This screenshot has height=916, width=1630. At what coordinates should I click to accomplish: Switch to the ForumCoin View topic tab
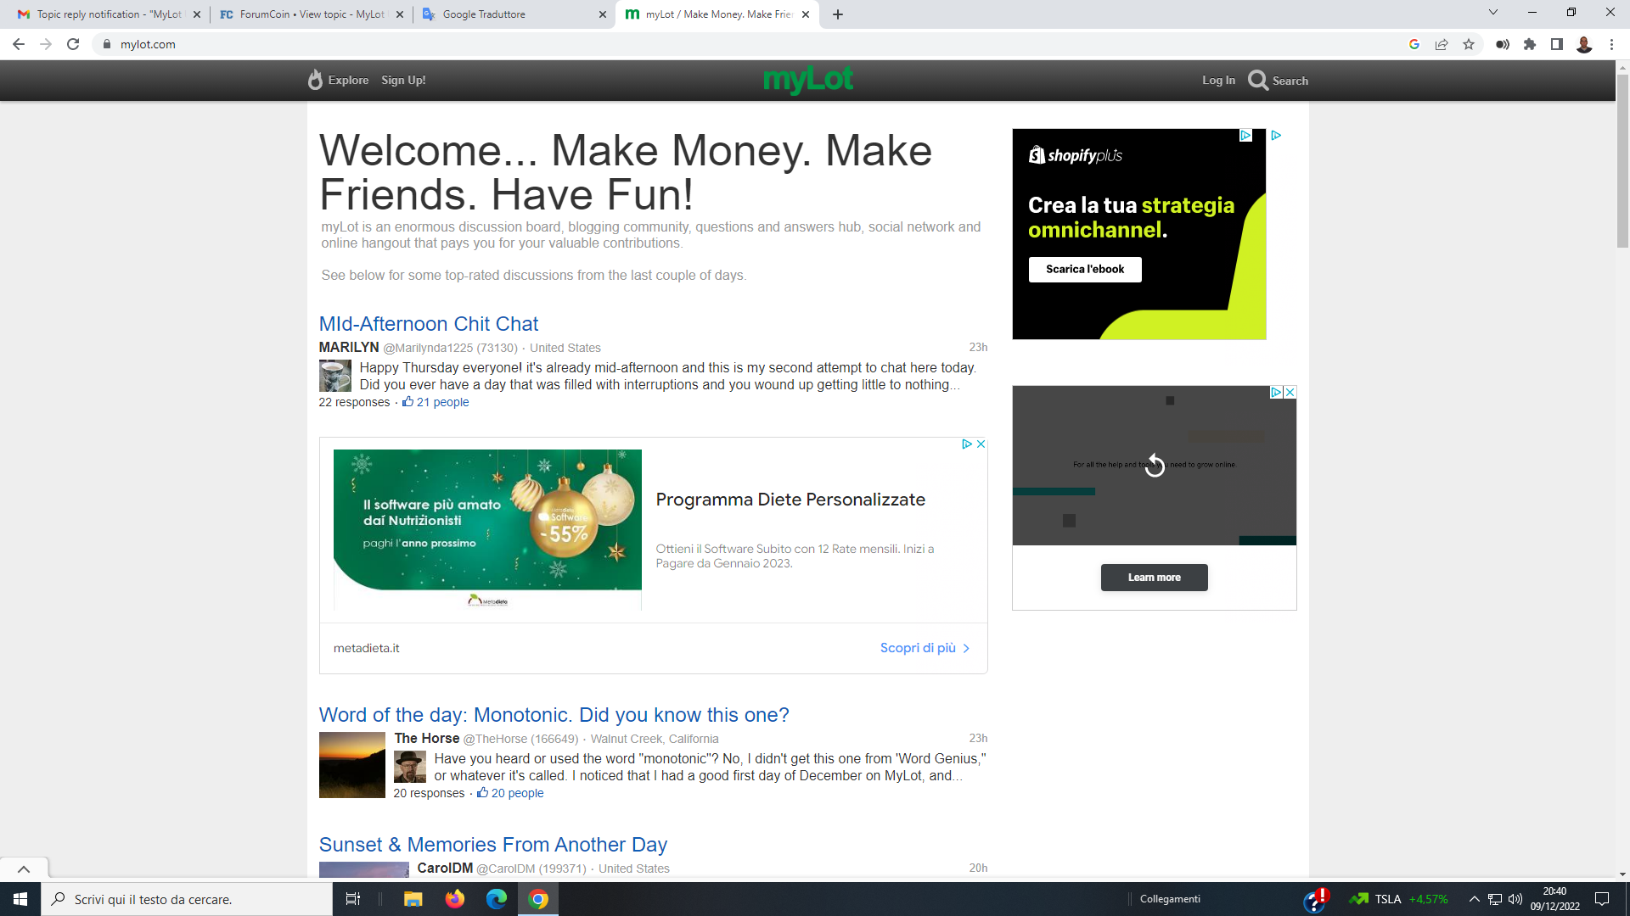click(312, 14)
